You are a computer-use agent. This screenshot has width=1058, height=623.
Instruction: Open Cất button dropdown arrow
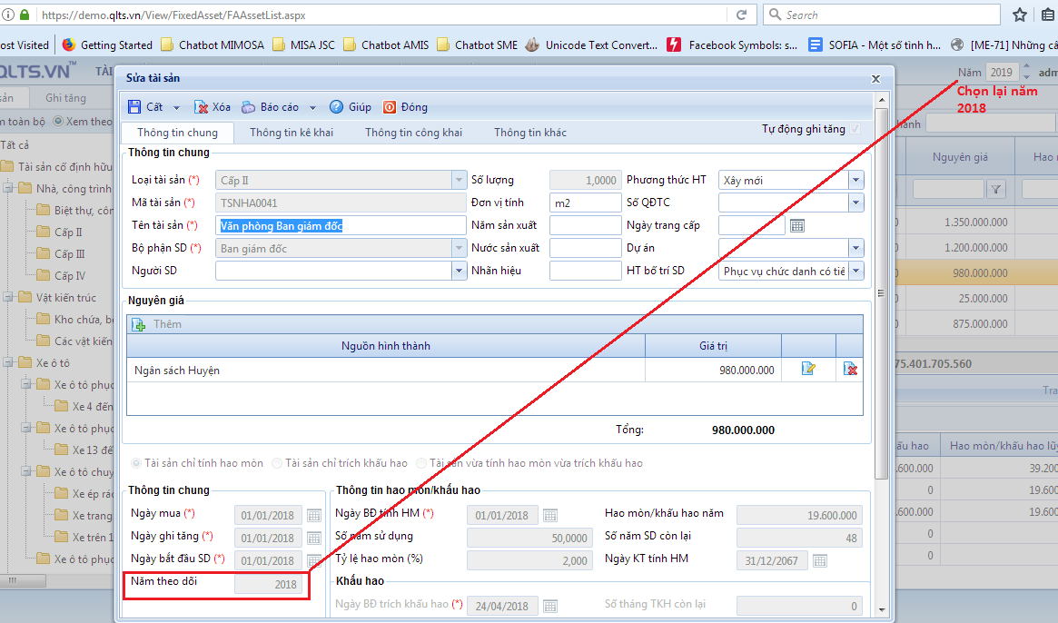[177, 107]
